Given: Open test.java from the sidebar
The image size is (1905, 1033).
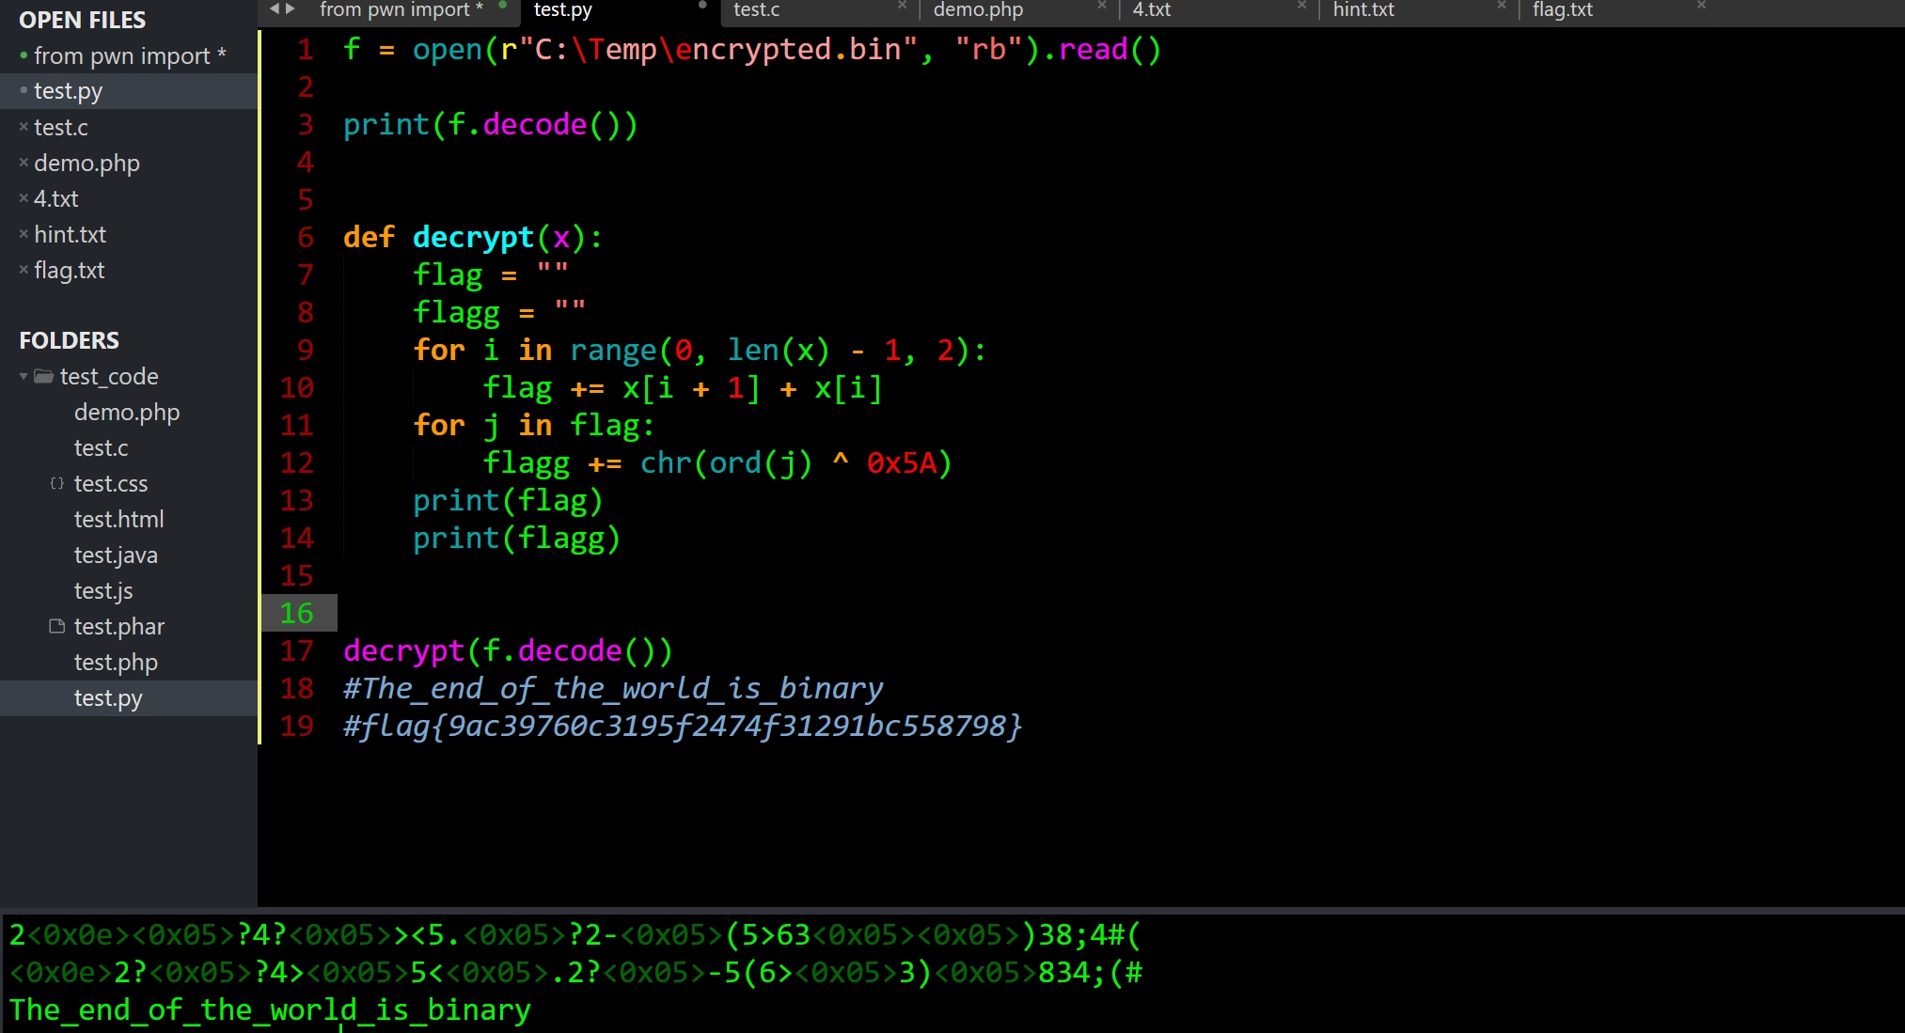Looking at the screenshot, I should (x=116, y=556).
